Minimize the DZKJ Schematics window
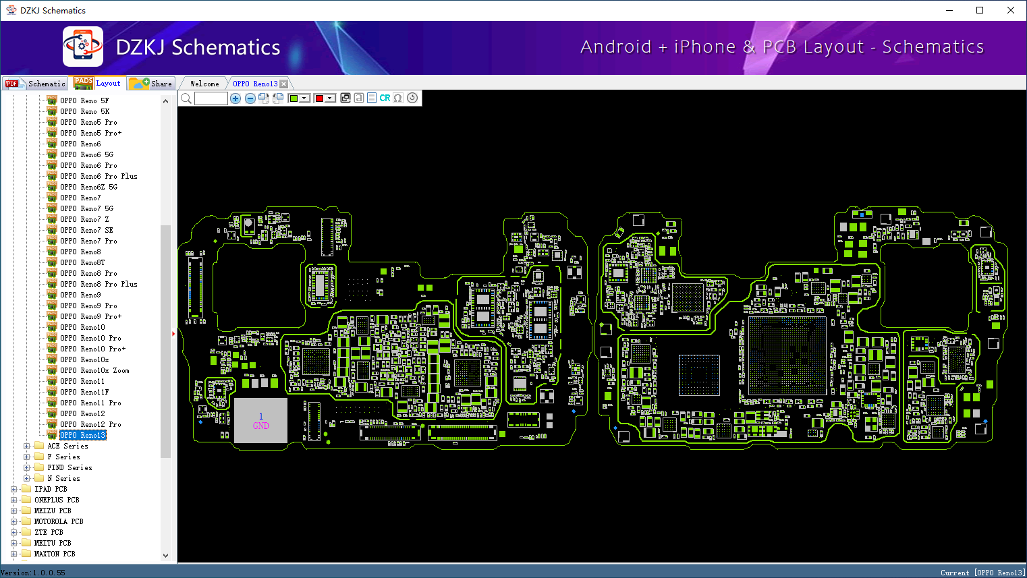Viewport: 1027px width, 578px height. [949, 10]
